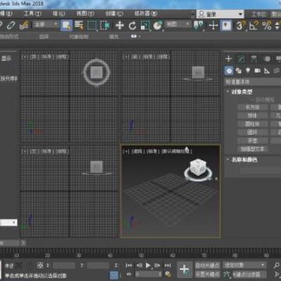Image resolution: width=281 pixels, height=281 pixels.
Task: Select the Helpers category icon
Action: point(267,70)
